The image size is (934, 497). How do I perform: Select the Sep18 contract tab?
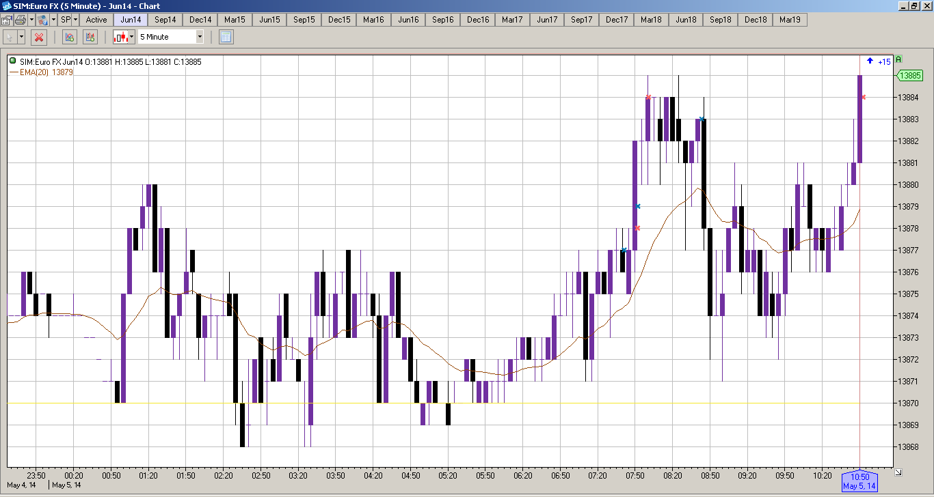coord(721,20)
